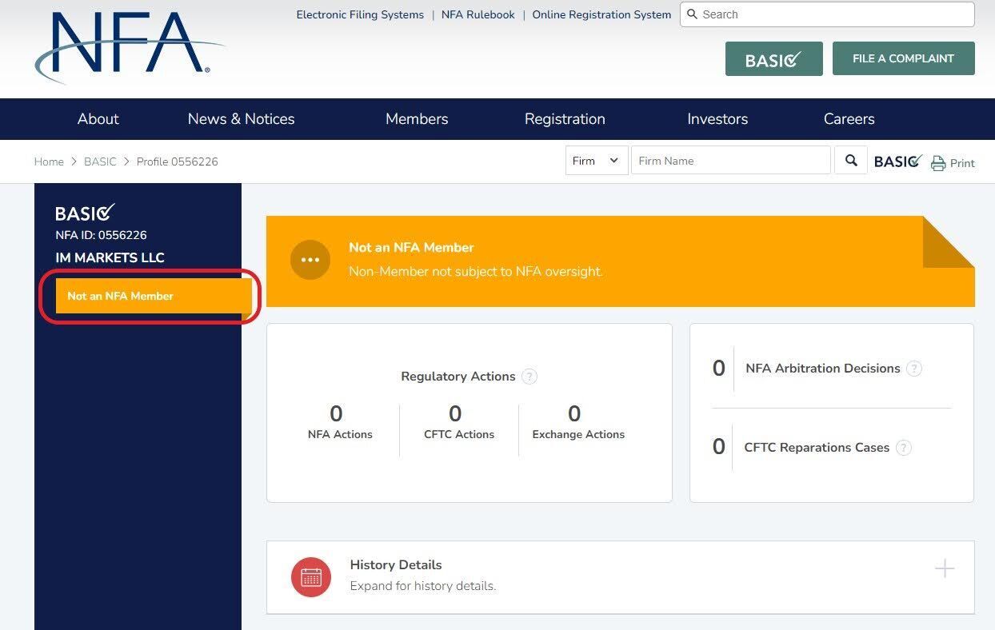The height and width of the screenshot is (630, 995).
Task: Click the red calendar History Details icon
Action: [311, 577]
